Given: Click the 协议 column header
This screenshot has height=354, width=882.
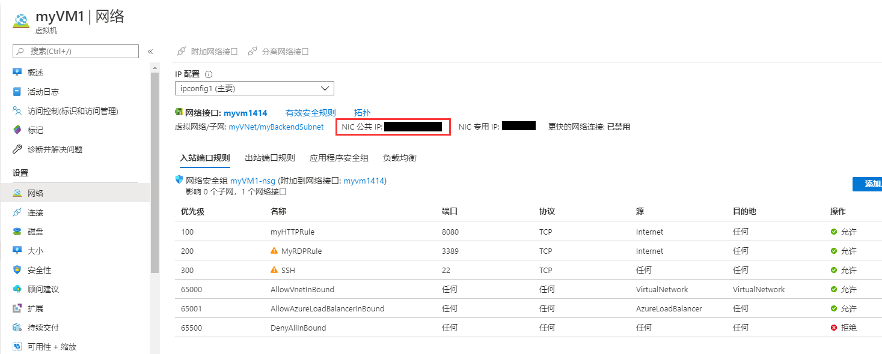Looking at the screenshot, I should pos(547,211).
